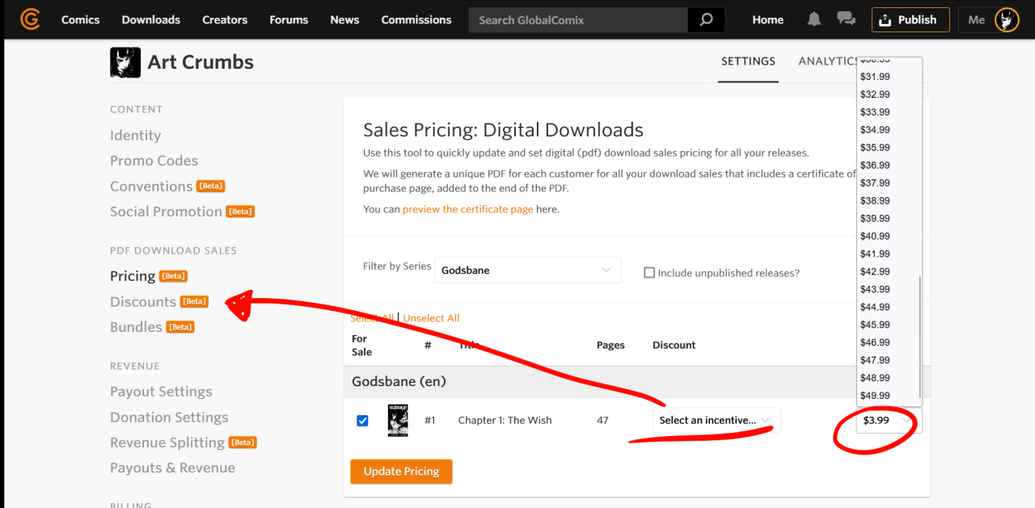
Task: Open the Pricing page in sidebar
Action: click(133, 276)
